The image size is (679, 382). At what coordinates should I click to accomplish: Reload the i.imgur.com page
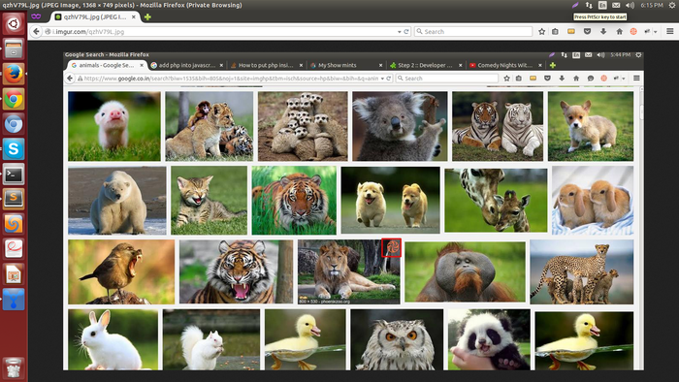pos(406,32)
